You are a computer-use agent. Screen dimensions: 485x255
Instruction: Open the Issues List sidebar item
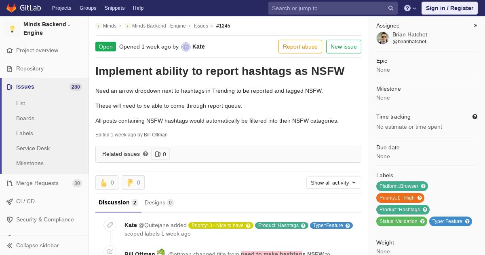[x=21, y=104]
